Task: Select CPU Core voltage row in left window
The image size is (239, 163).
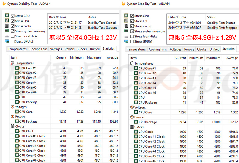Action: (64, 112)
